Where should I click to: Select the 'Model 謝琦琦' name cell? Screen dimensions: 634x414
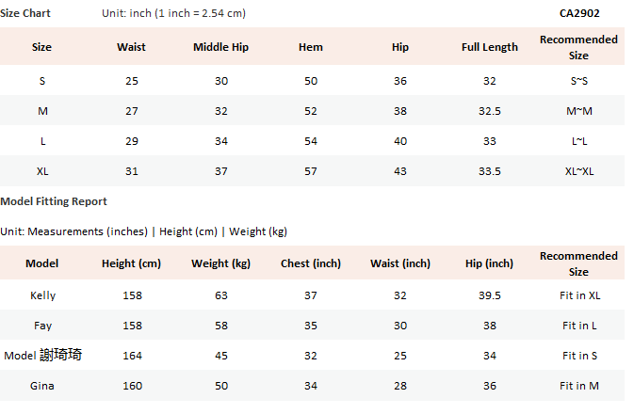coord(42,356)
